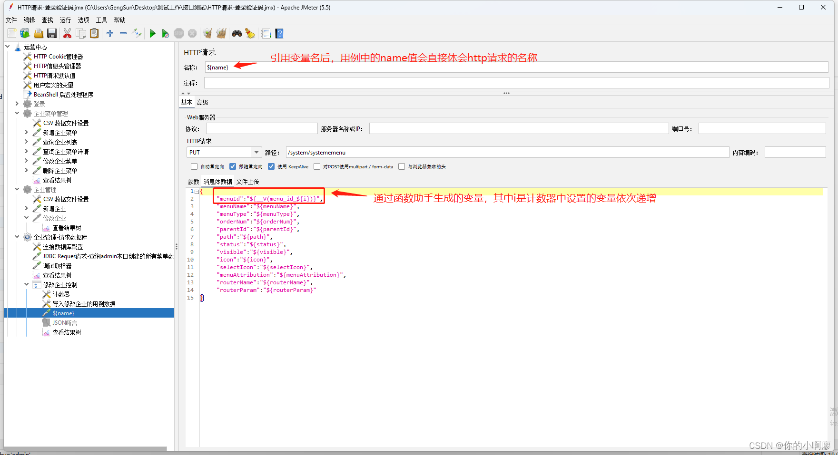Open the 帮助 menu

click(119, 20)
